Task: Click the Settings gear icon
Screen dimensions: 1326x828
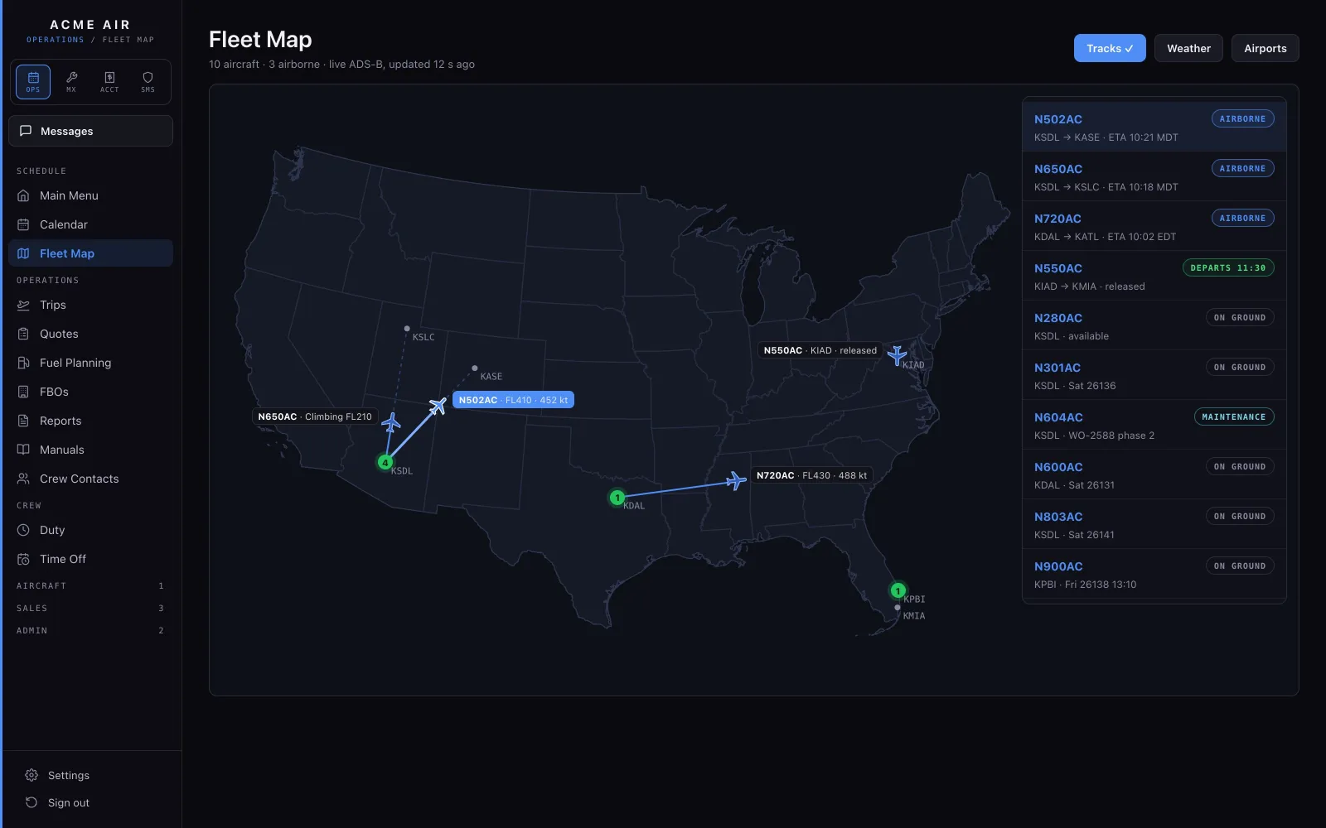Action: (31, 775)
